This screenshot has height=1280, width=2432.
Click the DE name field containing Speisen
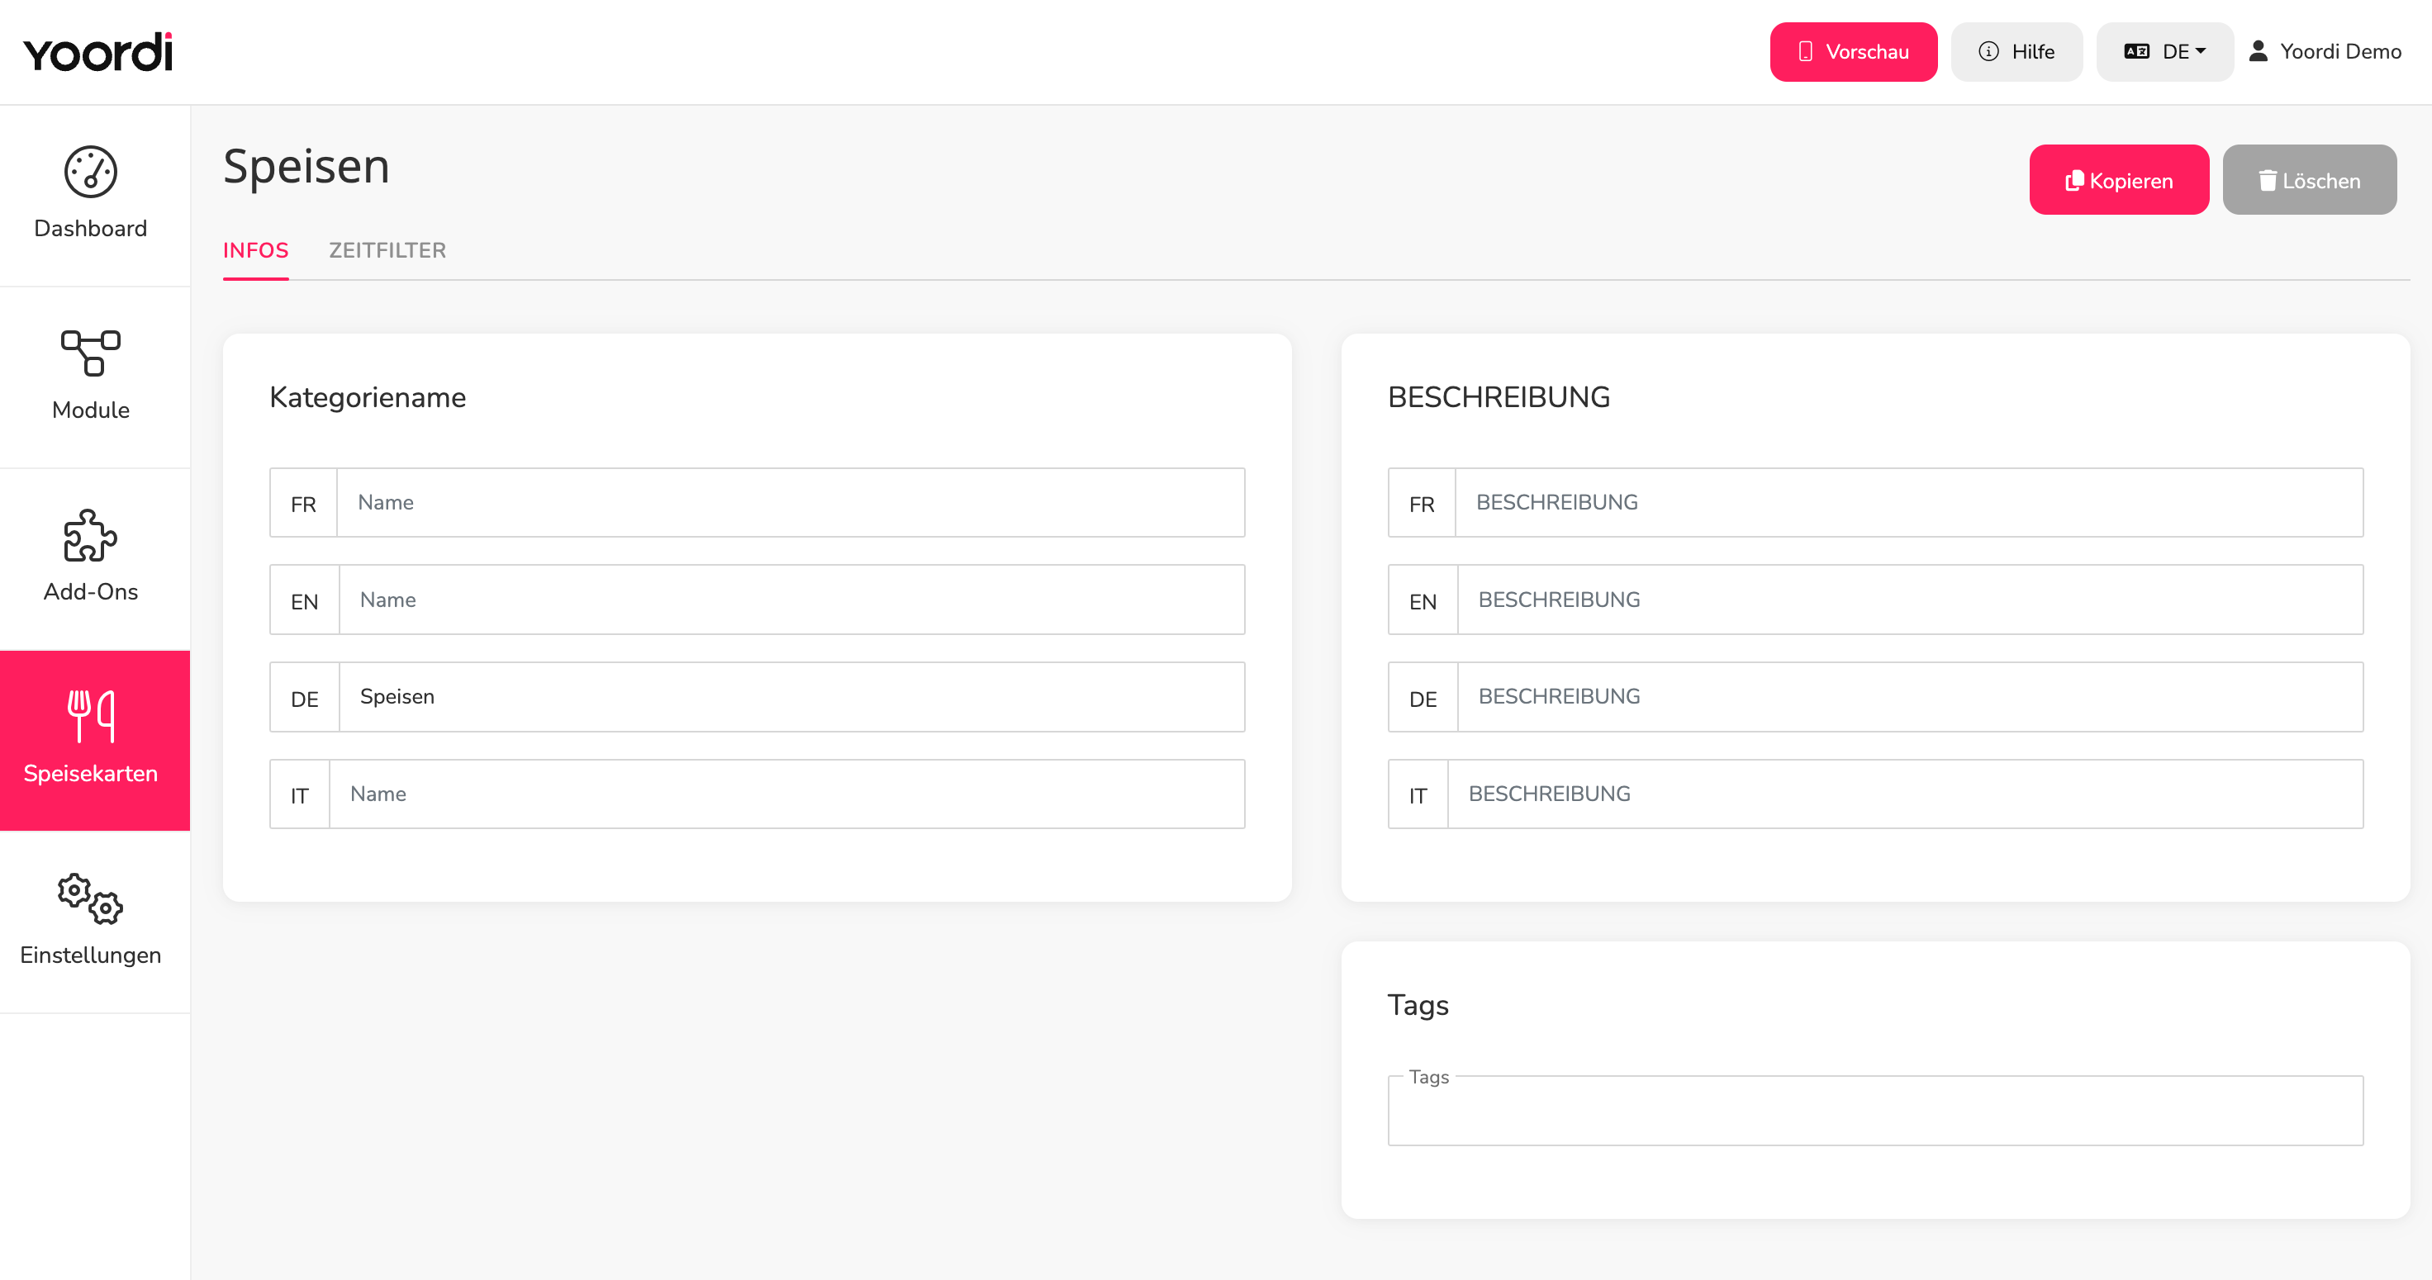[x=792, y=697]
